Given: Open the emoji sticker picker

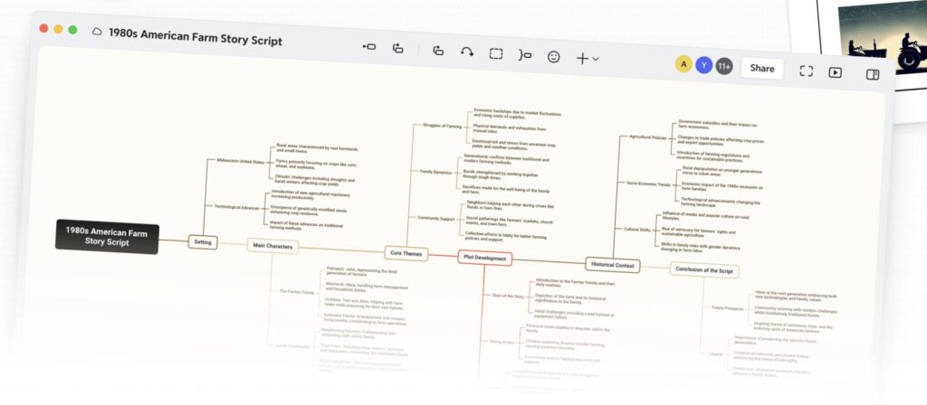Looking at the screenshot, I should coord(553,57).
